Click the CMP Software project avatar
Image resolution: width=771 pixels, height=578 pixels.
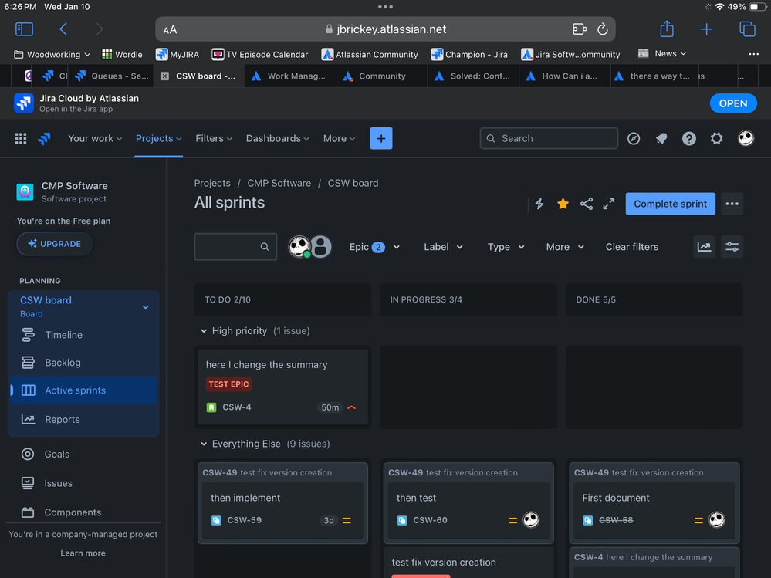[x=25, y=191]
